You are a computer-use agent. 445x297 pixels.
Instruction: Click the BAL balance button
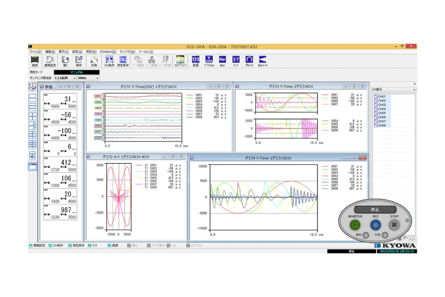(x=366, y=235)
